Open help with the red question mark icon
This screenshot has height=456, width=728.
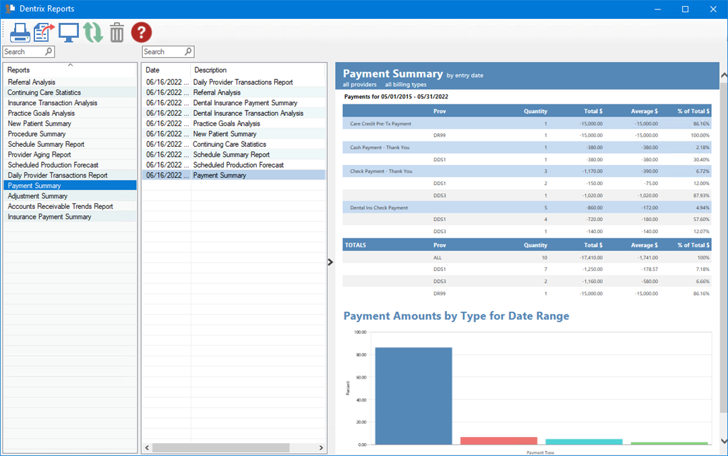click(142, 32)
